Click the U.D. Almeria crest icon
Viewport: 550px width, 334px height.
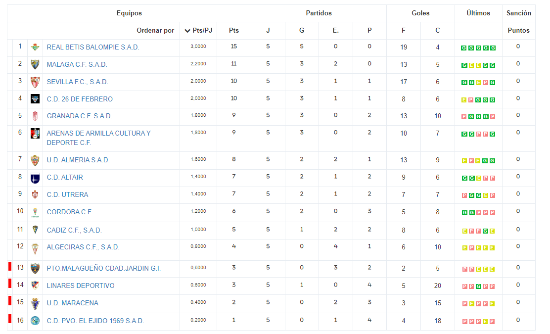(35, 160)
